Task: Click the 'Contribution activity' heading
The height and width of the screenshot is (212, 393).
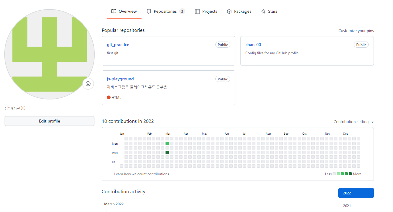Action: click(x=124, y=192)
